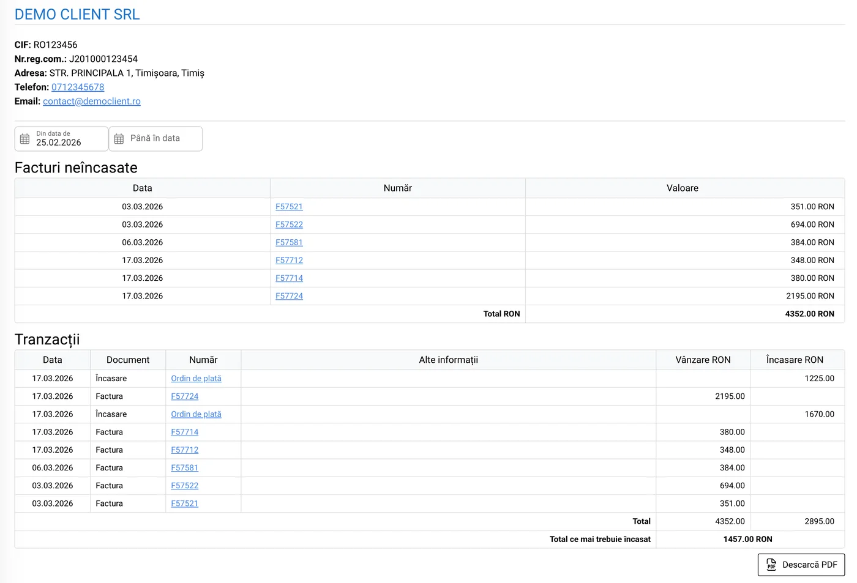Open 'Ordin de plată' for 1670.00 payment
857x583 pixels.
pyautogui.click(x=196, y=414)
